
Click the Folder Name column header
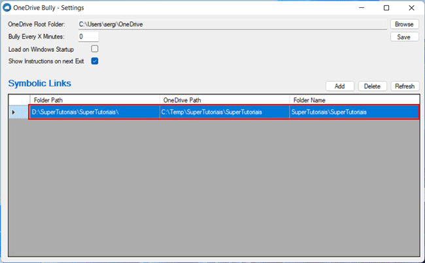click(x=354, y=99)
